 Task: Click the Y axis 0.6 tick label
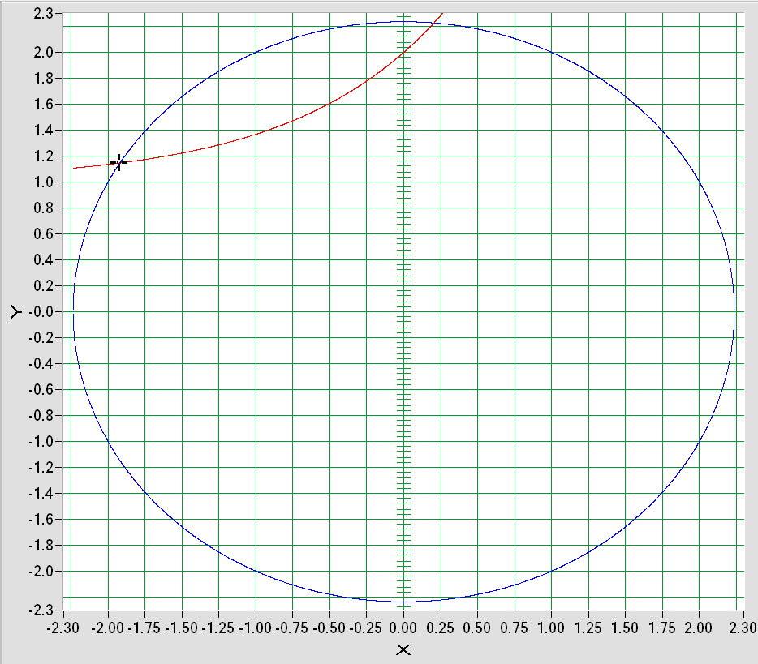coord(43,233)
